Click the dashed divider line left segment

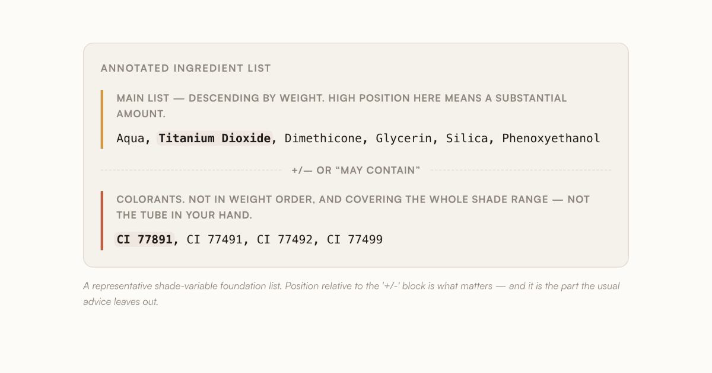click(x=191, y=171)
